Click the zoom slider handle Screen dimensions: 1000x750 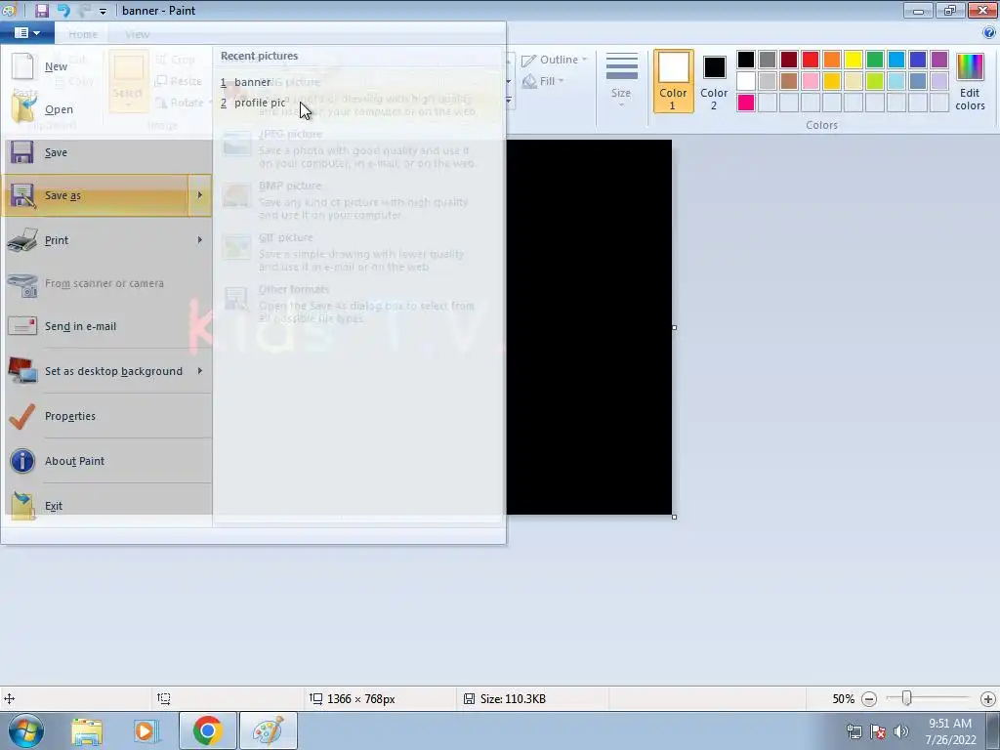[x=906, y=699]
